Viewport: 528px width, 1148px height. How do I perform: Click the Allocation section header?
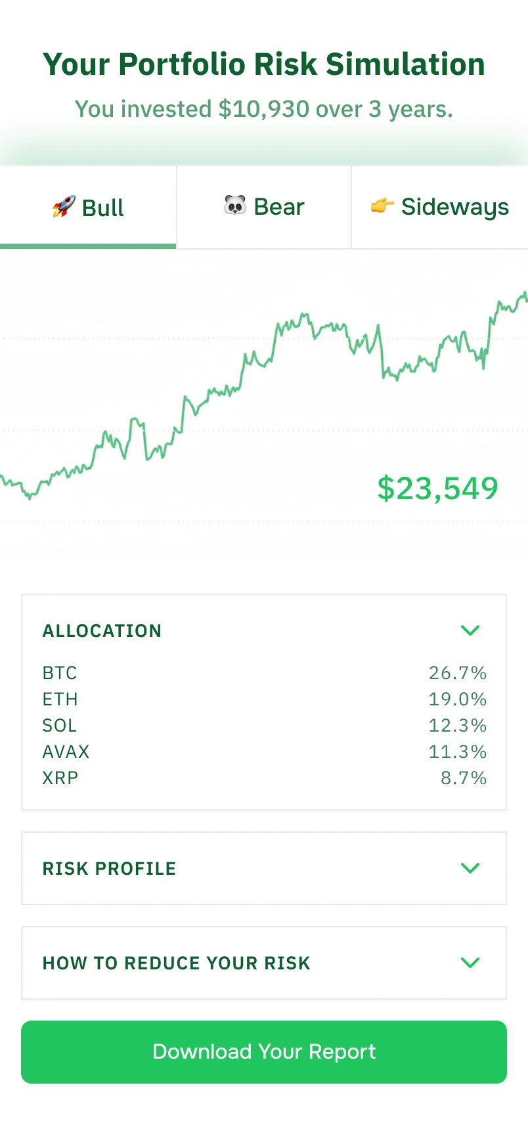click(x=102, y=630)
